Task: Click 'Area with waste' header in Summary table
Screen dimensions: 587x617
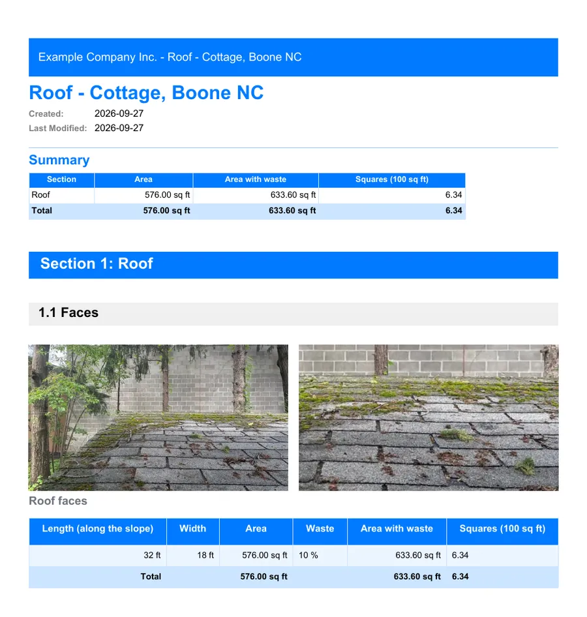Action: pos(255,179)
